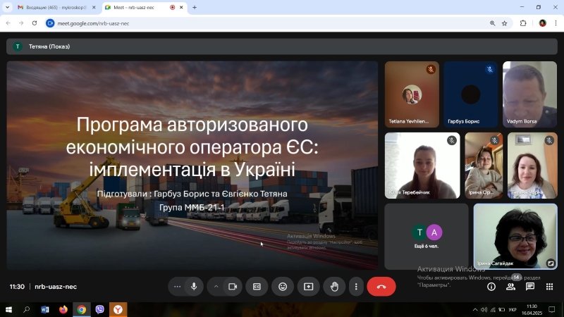
Task: Click the Тетяна (Показ) presenter bar
Action: 281,46
